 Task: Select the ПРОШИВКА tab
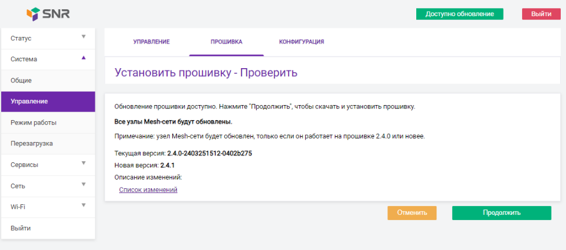click(x=226, y=42)
